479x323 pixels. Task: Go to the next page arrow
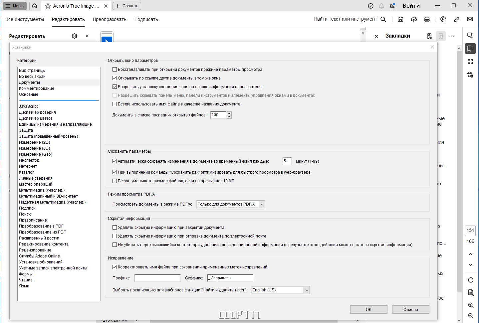[471, 265]
